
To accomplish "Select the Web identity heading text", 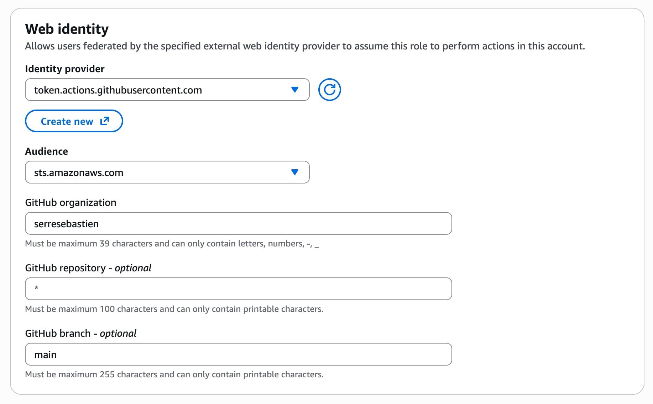I will (x=67, y=29).
